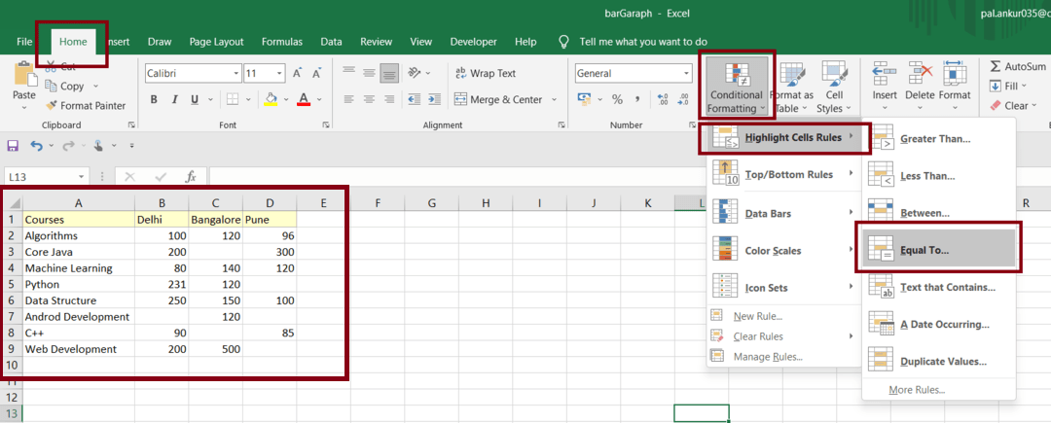Click the Copy icon in Clipboard group

pyautogui.click(x=52, y=86)
